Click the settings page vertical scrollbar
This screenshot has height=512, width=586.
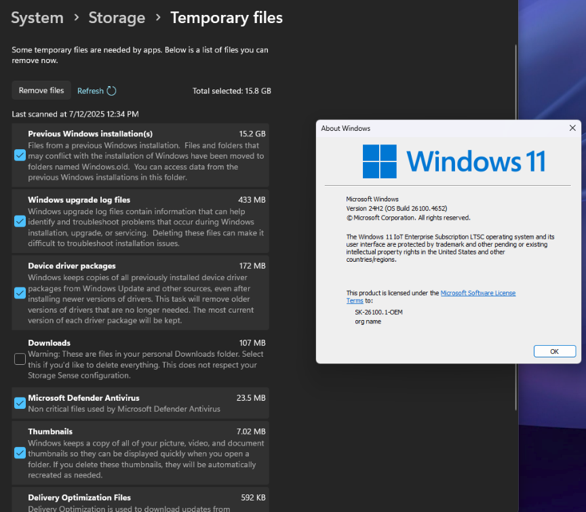[515, 228]
